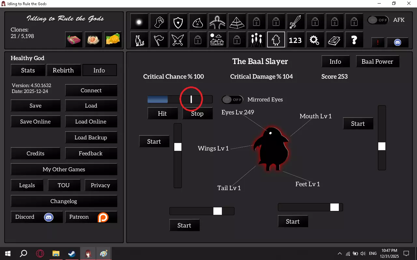Open the question mark help icon
The width and height of the screenshot is (417, 260).
click(x=354, y=40)
